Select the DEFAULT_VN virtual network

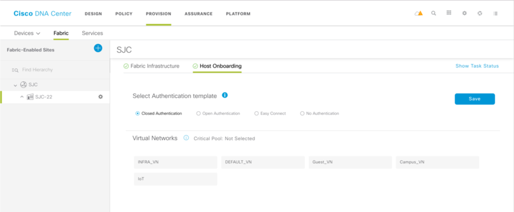click(x=263, y=162)
